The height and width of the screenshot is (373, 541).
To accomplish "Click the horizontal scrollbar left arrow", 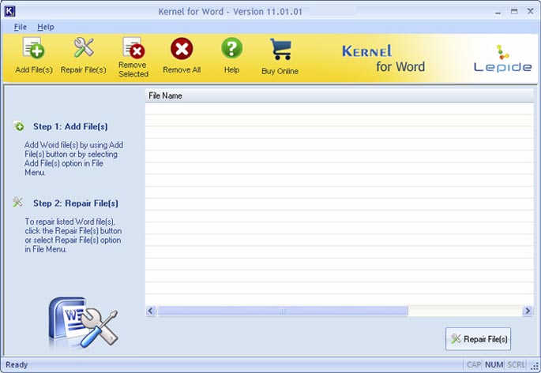I will tap(152, 311).
